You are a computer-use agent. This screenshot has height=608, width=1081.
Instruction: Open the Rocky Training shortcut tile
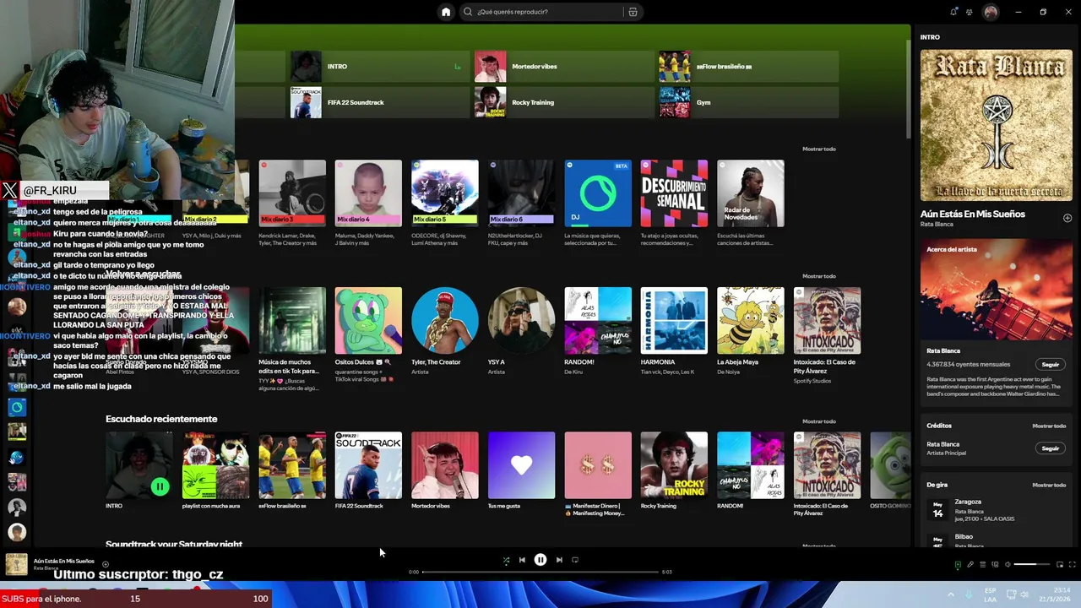tap(563, 102)
